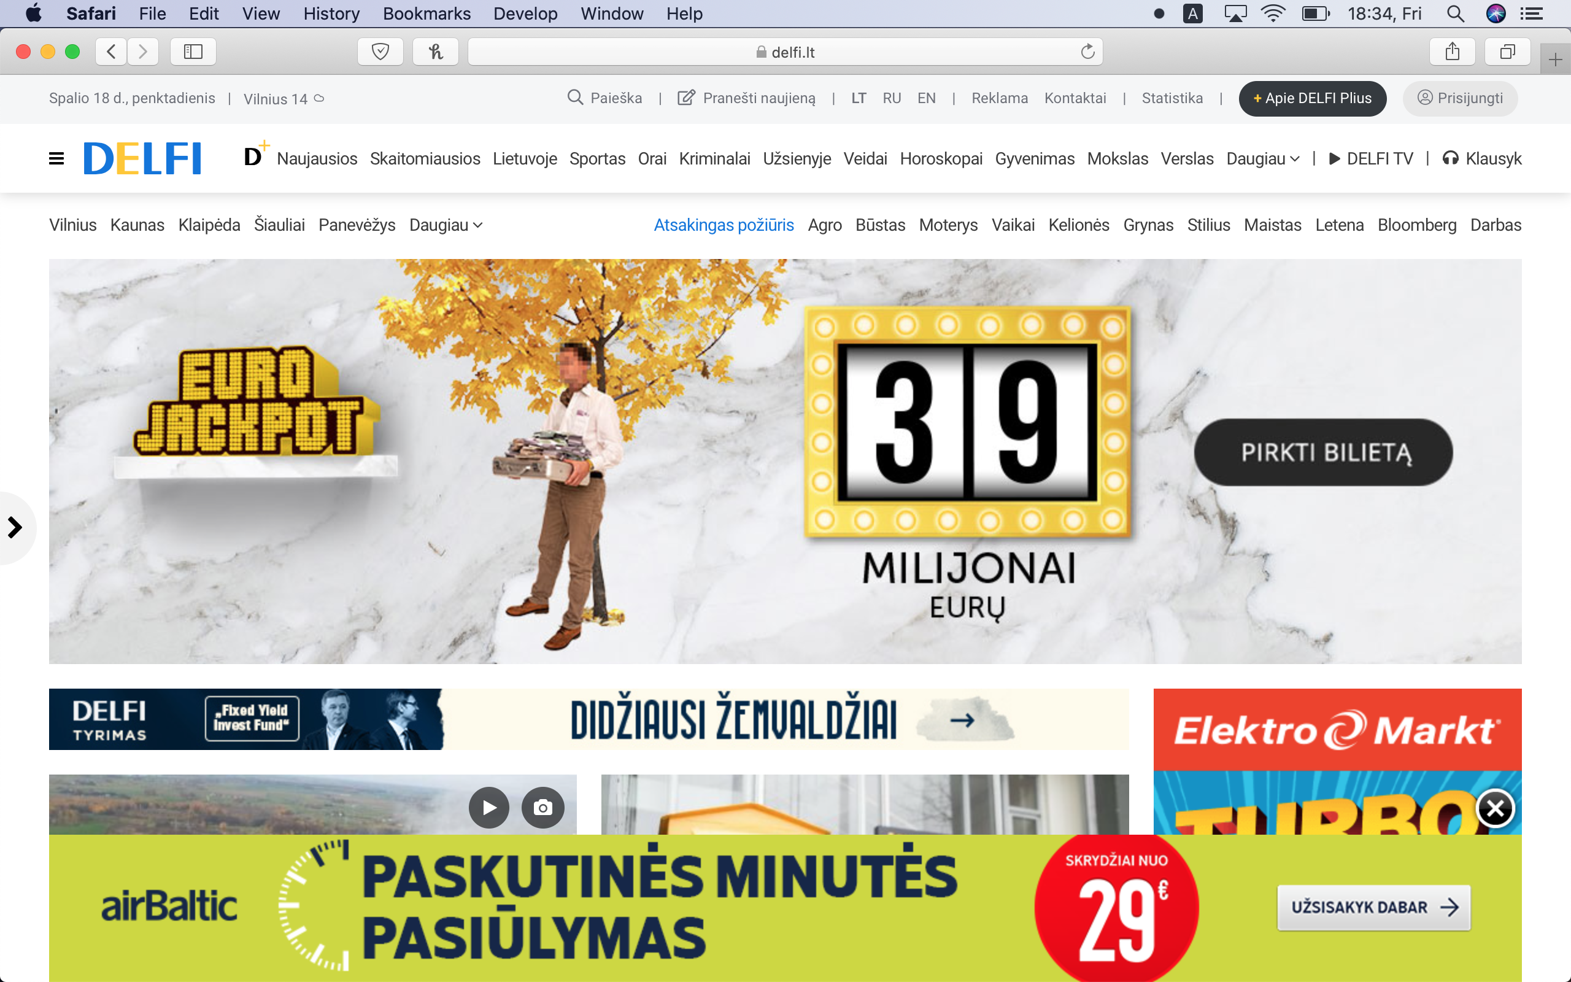Switch site language to EN
Viewport: 1571px width, 982px height.
click(927, 98)
